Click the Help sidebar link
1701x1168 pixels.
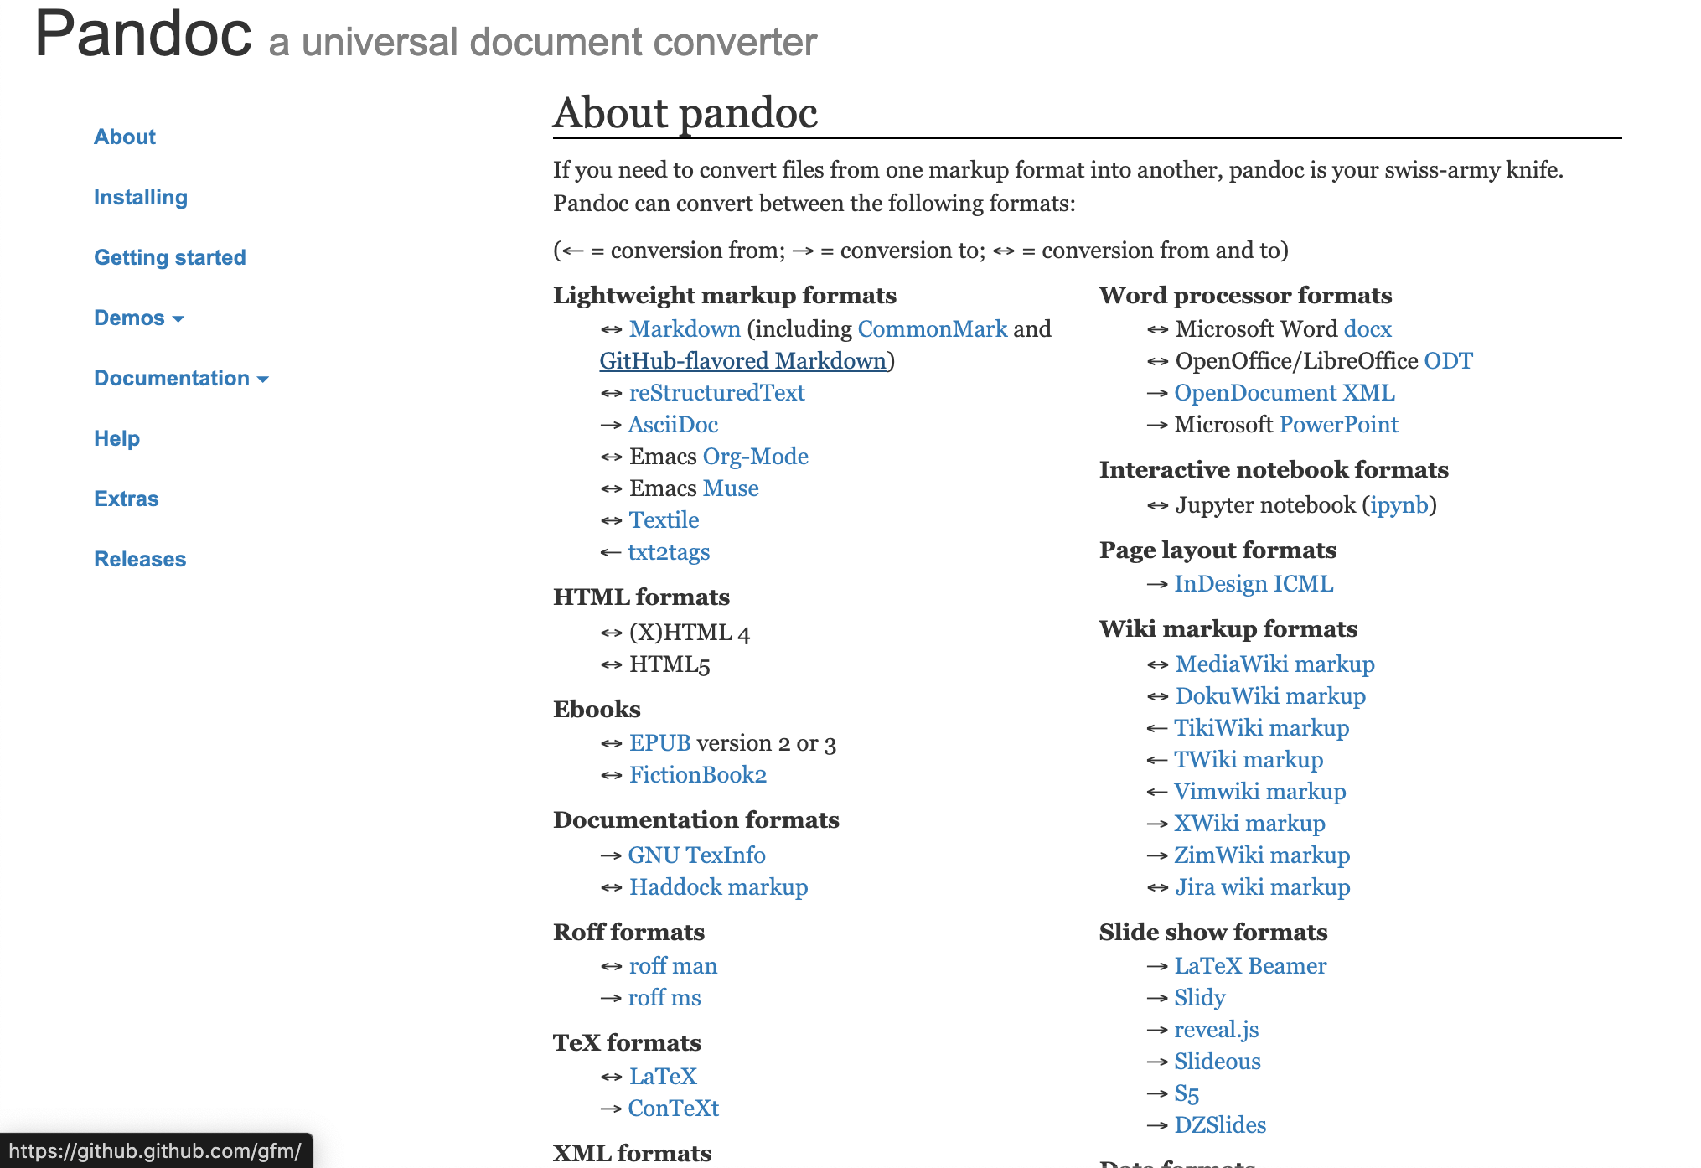(x=117, y=439)
